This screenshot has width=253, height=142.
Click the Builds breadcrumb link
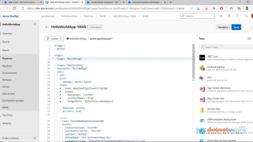[103, 16]
